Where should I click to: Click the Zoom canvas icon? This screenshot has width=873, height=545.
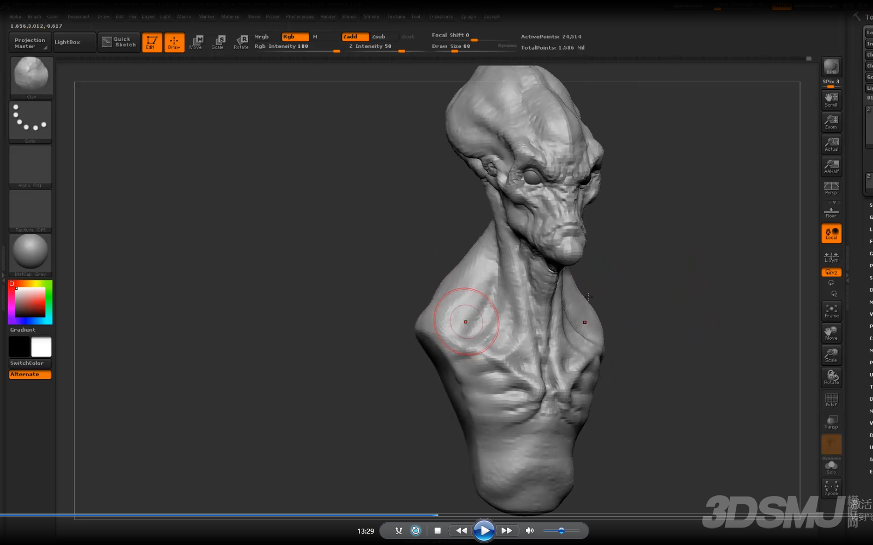coord(831,122)
